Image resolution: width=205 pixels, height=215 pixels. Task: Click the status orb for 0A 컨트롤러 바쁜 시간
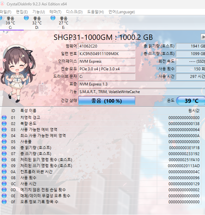[4, 172]
